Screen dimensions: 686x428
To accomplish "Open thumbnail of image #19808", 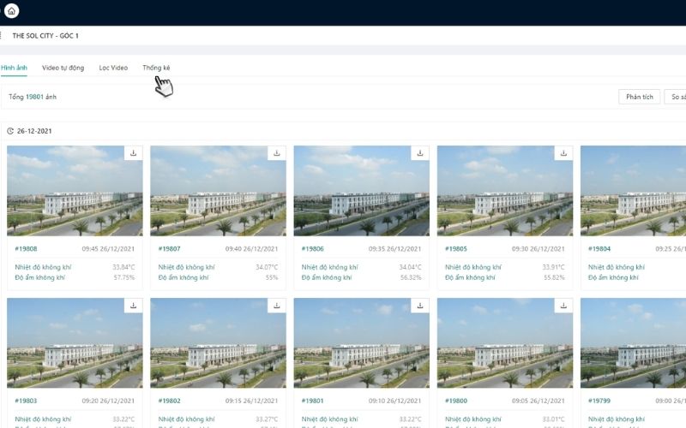I will click(75, 191).
